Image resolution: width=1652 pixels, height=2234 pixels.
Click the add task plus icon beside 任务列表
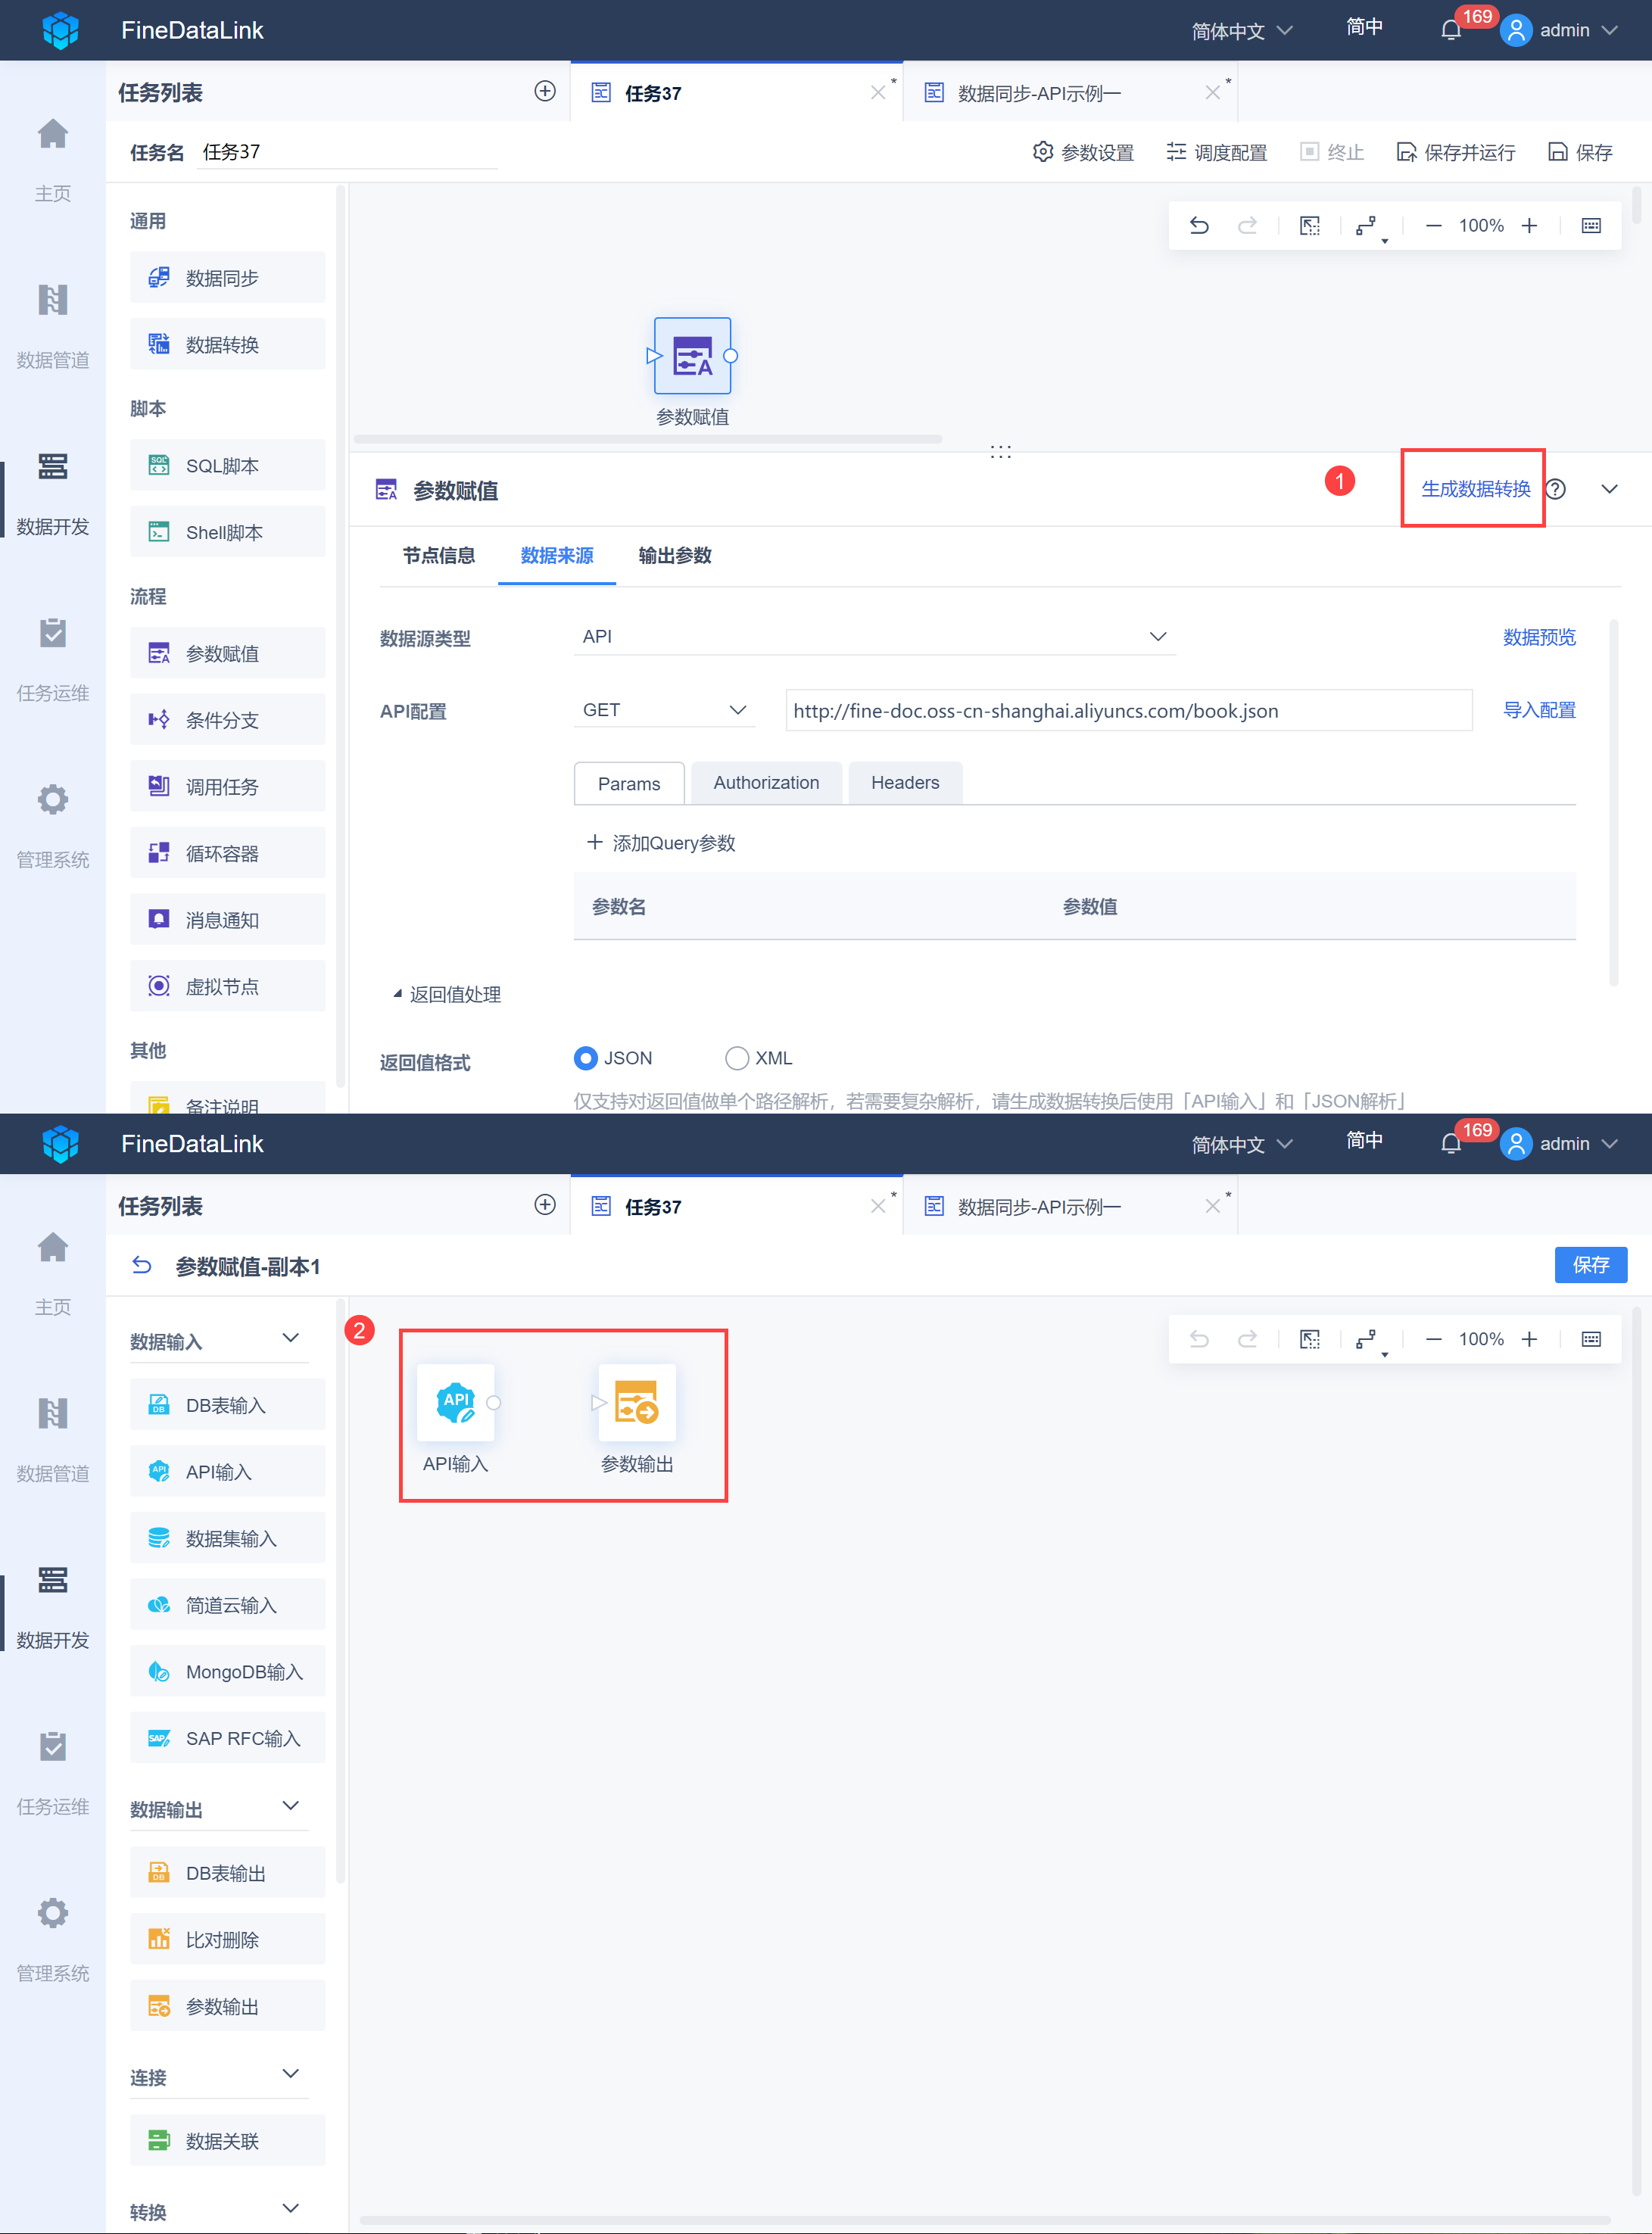(545, 91)
